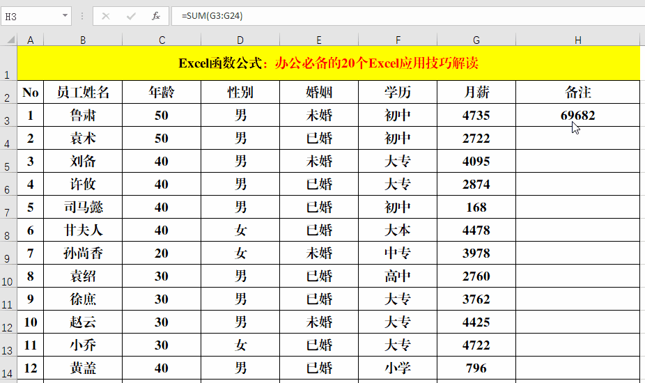Viewport: 645px width, 383px height.
Task: Expand the Name Box dropdown arrow
Action: click(x=65, y=15)
